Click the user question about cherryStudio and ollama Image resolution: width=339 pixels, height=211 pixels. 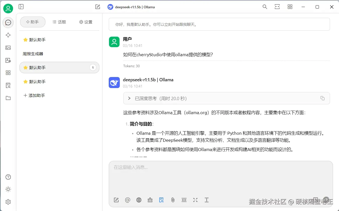click(168, 55)
